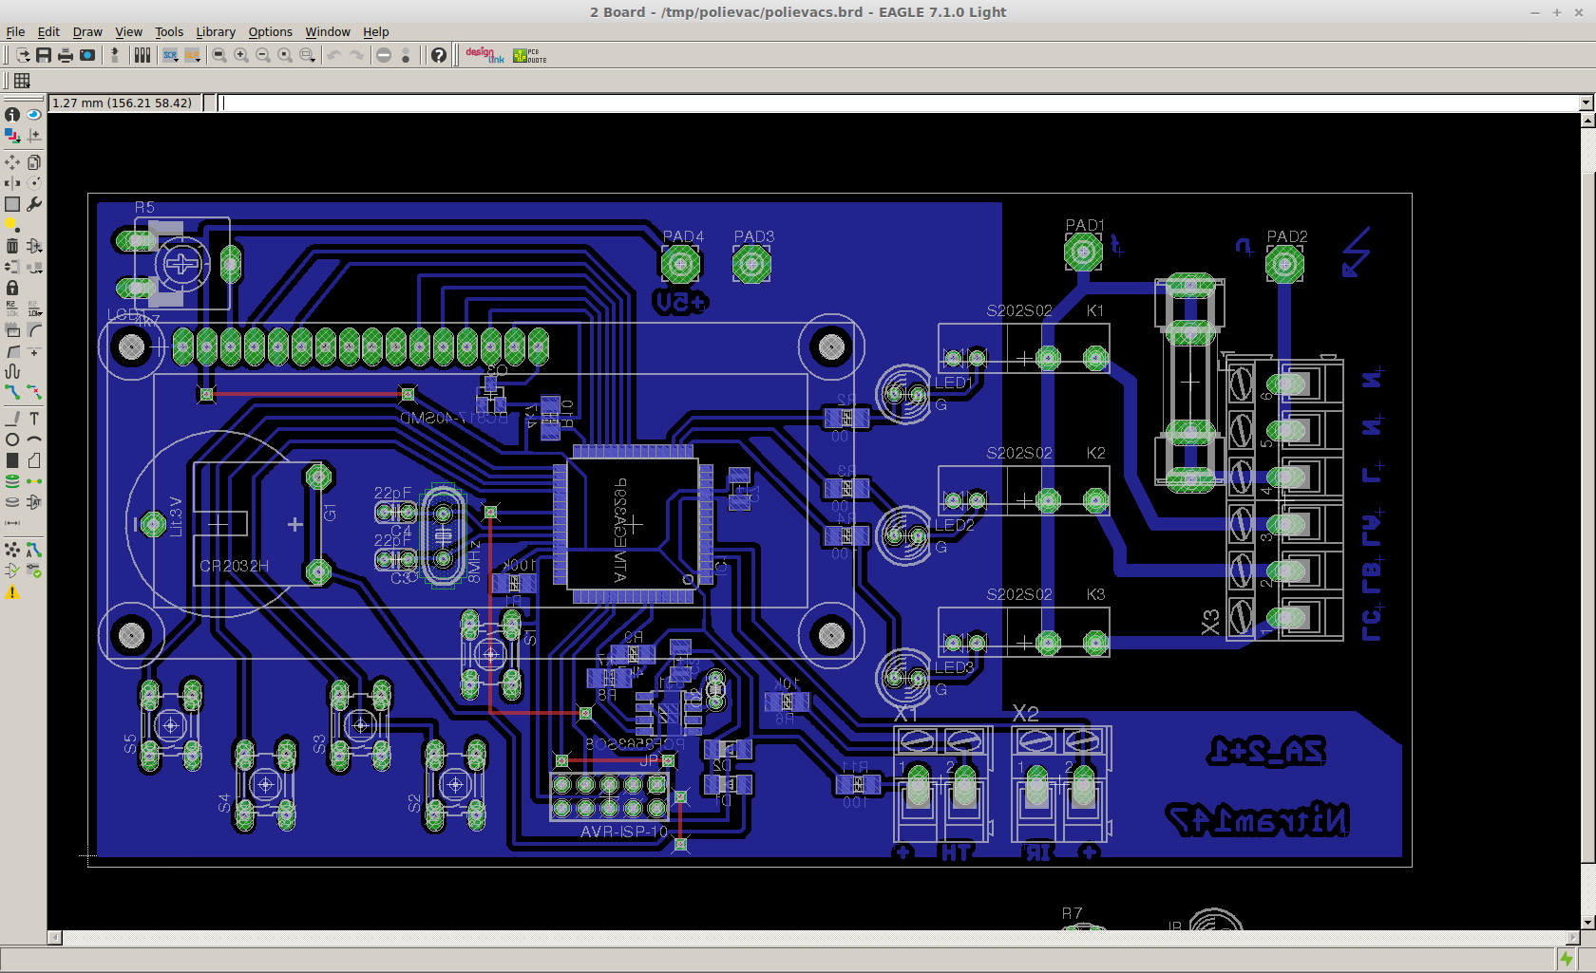Select the Wire line tool
The width and height of the screenshot is (1596, 973).
[12, 419]
